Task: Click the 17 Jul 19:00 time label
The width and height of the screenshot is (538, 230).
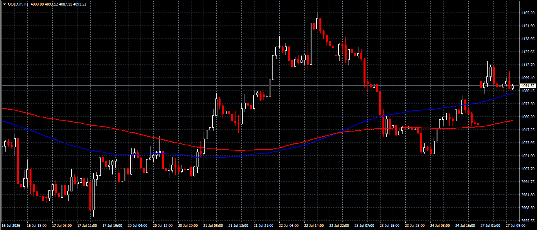Action: [x=112, y=226]
